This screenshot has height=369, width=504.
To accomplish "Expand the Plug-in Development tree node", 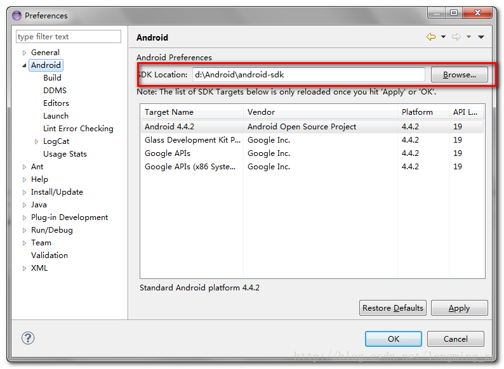I will [x=24, y=217].
